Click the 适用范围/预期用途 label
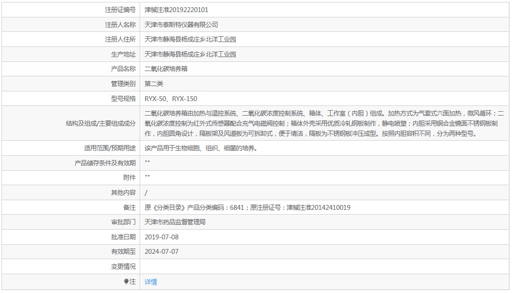512x293 pixels. point(110,148)
